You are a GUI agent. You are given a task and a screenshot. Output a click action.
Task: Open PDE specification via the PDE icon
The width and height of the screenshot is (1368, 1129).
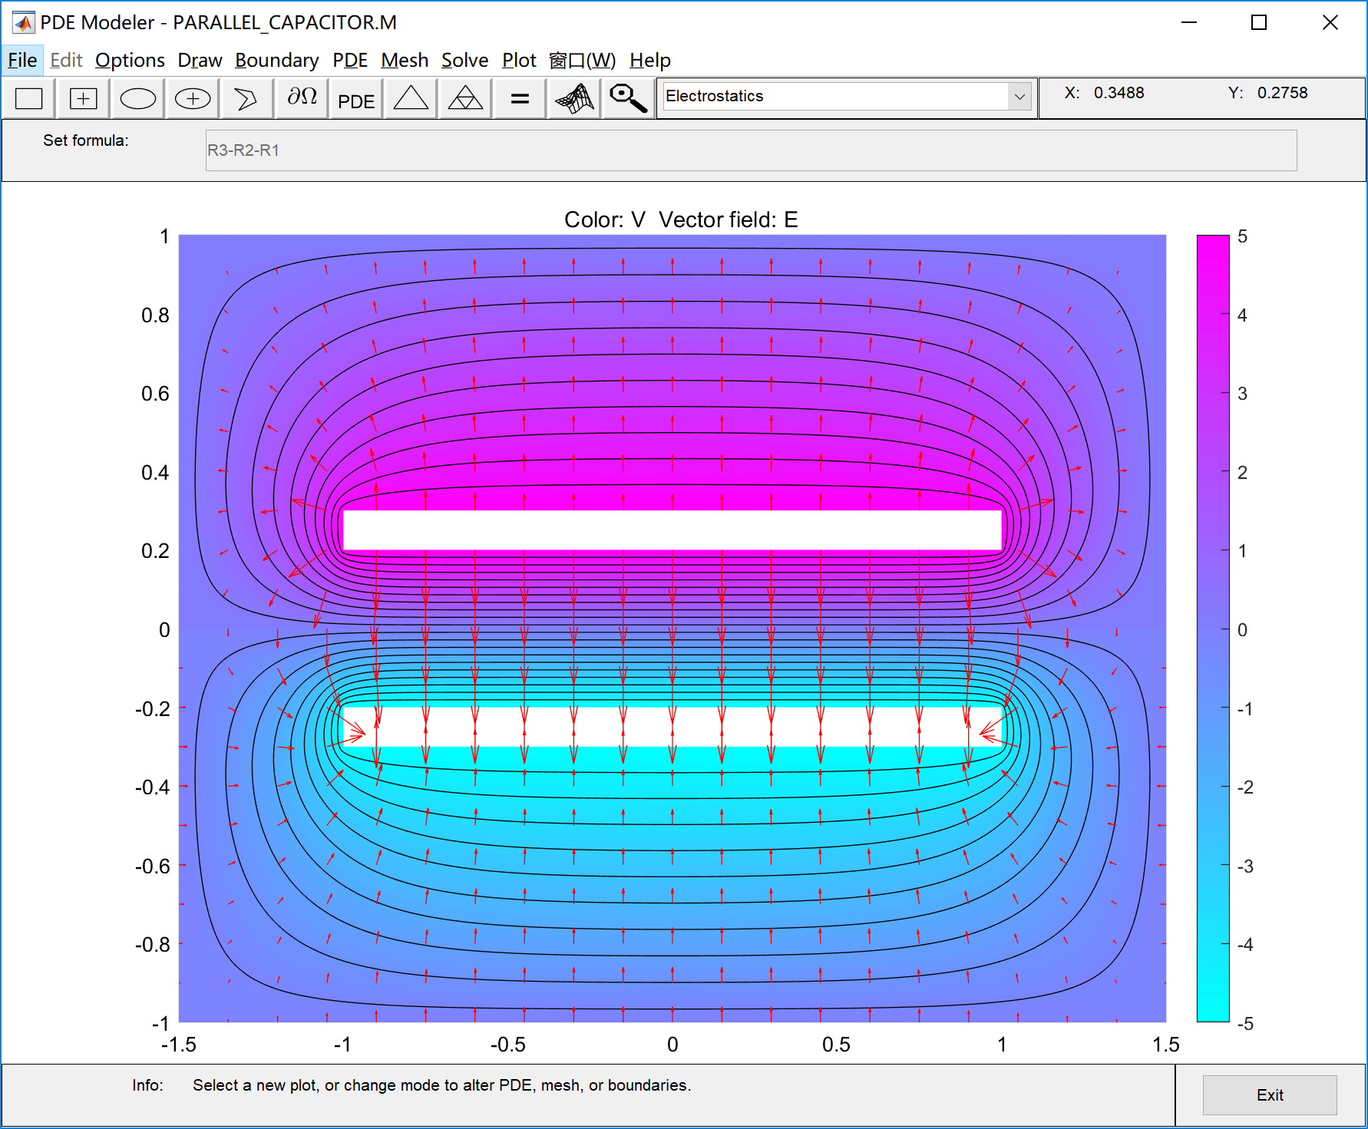[x=355, y=98]
